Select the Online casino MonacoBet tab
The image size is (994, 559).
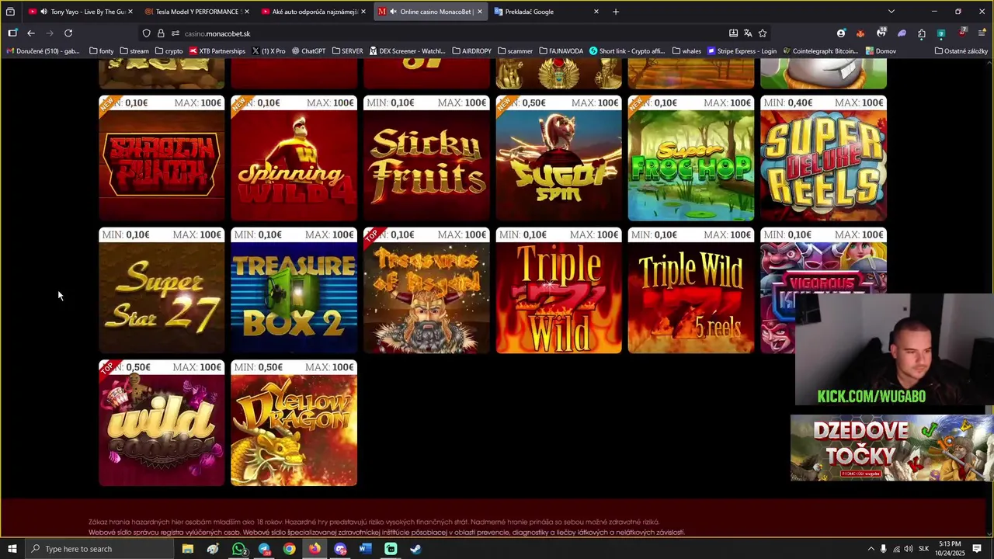tap(430, 12)
